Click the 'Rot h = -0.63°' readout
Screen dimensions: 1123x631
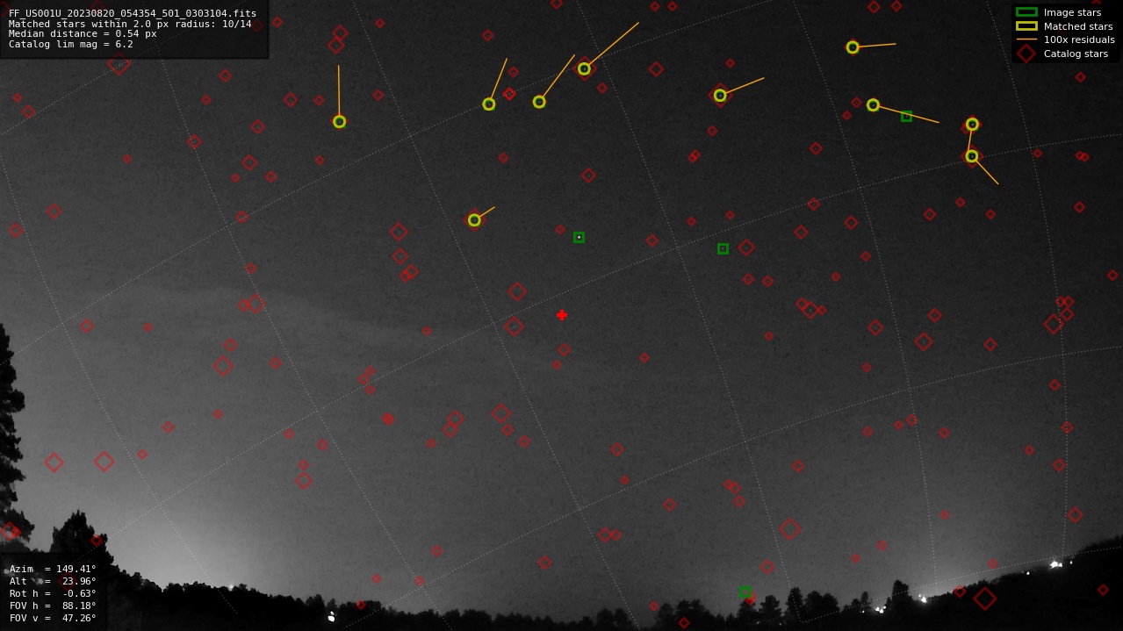click(53, 593)
